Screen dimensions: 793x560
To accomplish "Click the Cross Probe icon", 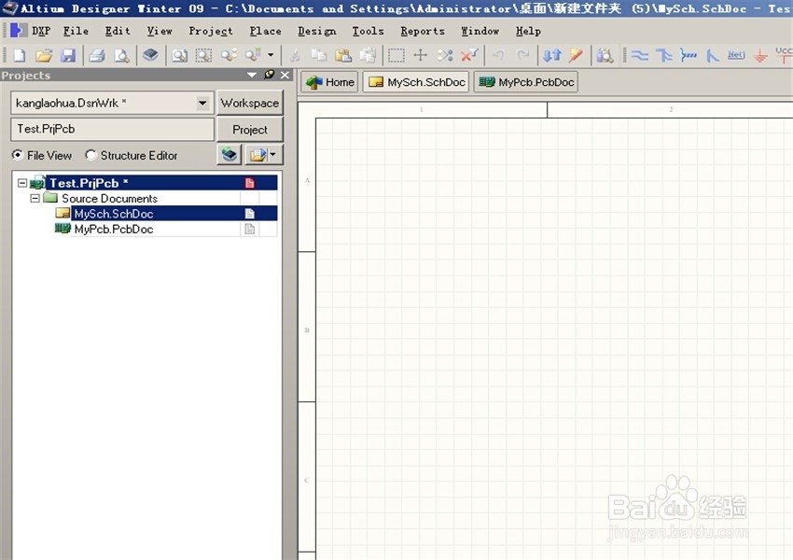I will coord(576,55).
